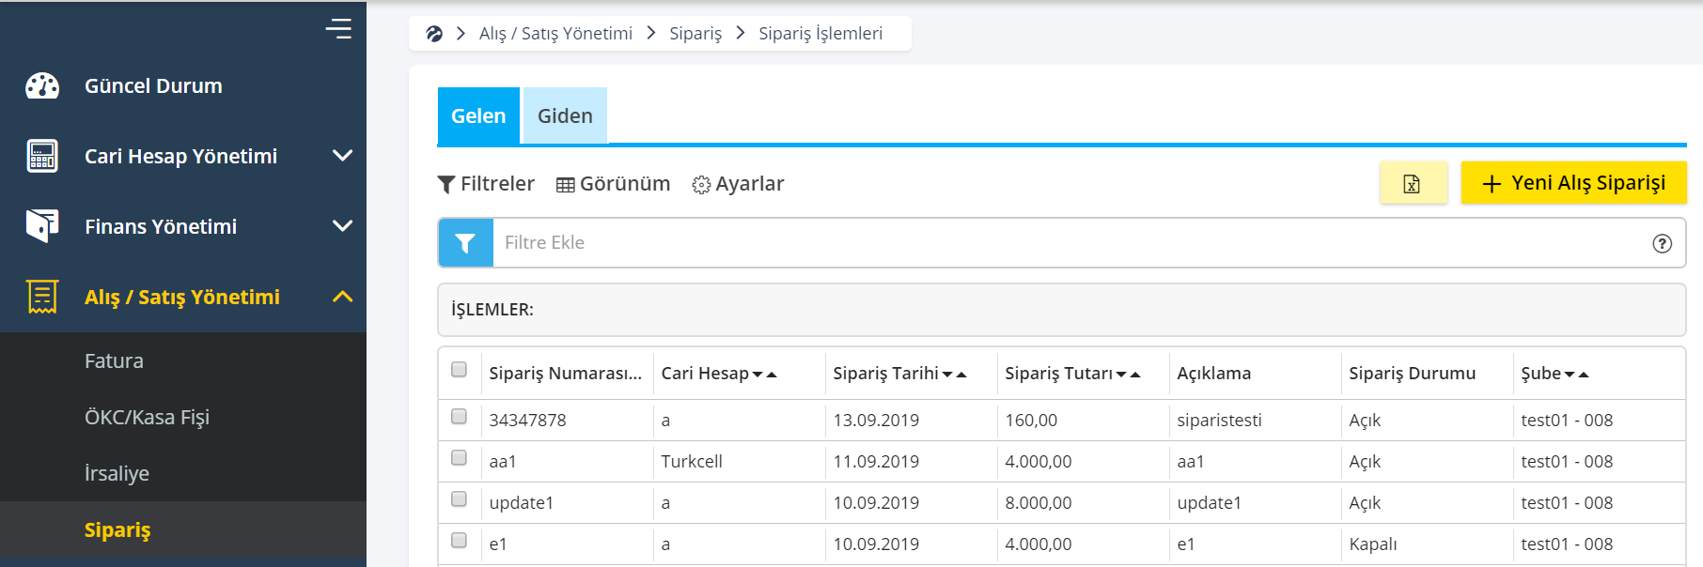Go to Alış / Satış Yönetimi breadcrumb
The width and height of the screenshot is (1703, 567).
click(555, 34)
